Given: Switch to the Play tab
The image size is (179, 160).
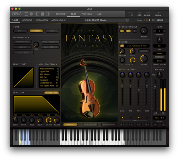Looking at the screenshot, I should pyautogui.click(x=74, y=14).
